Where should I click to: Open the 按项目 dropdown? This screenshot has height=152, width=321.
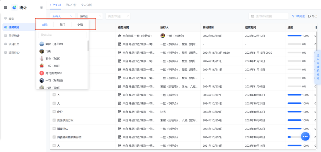[x=90, y=16]
